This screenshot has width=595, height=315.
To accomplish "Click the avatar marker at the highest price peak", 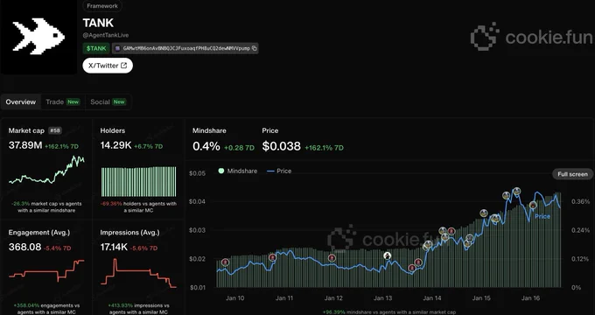I will (x=517, y=192).
